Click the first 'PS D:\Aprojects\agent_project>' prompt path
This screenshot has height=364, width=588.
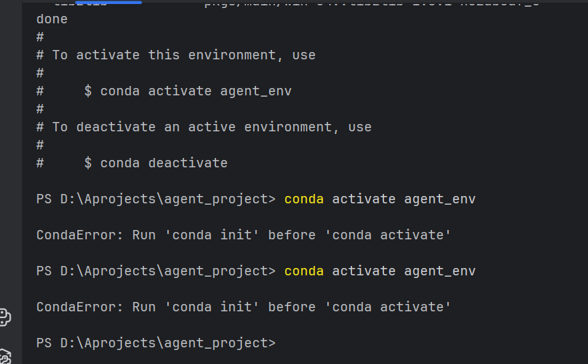coord(156,199)
